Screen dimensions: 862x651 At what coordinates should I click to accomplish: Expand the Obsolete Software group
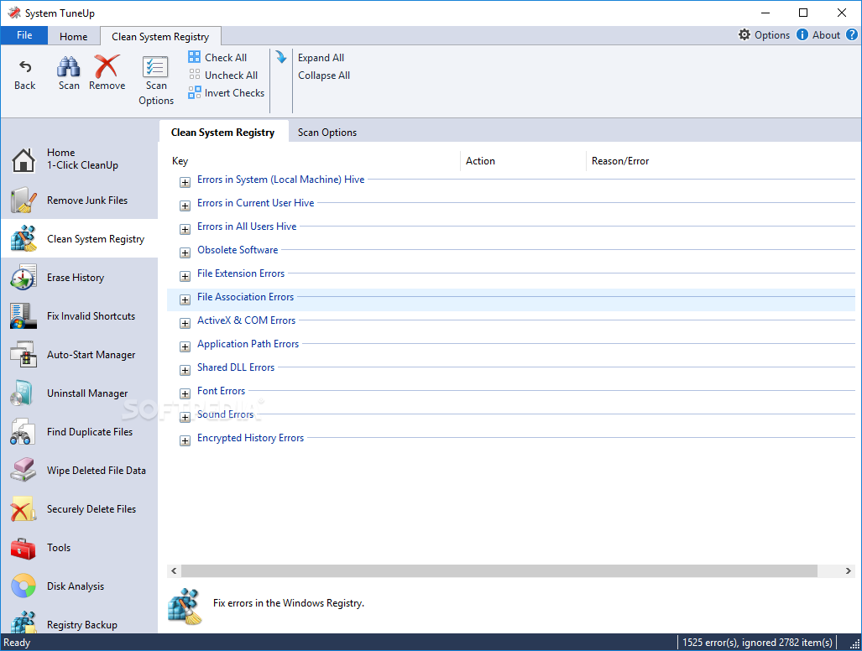tap(185, 253)
